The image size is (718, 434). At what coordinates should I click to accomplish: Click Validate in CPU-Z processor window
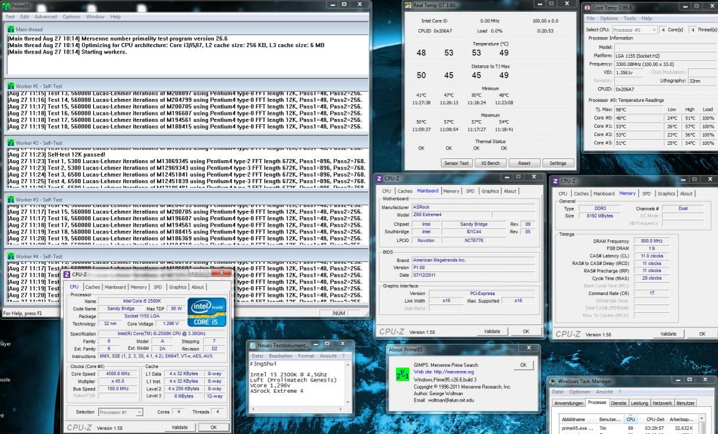point(179,428)
